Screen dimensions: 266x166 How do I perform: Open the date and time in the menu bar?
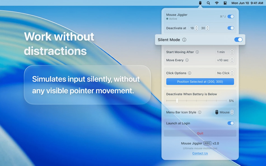pos(247,3)
